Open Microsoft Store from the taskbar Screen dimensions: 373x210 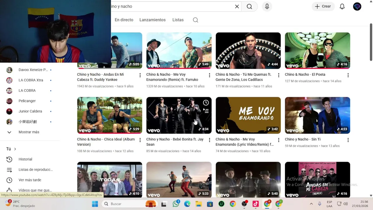point(210,204)
